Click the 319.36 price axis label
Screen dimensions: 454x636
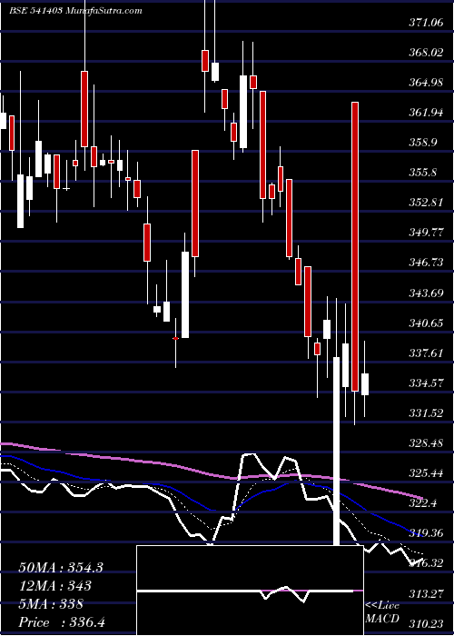(426, 533)
